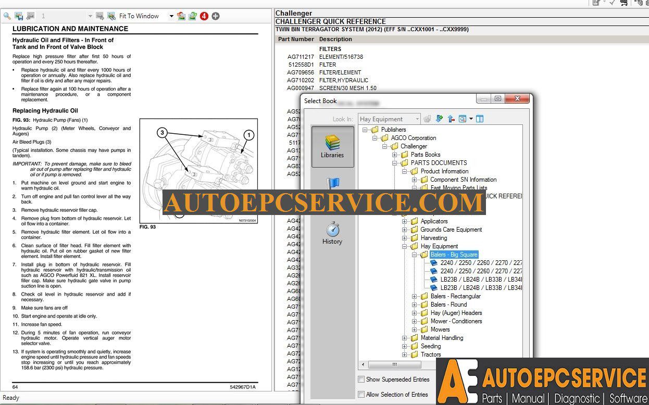Collapse Balers - Big Square node

415,255
